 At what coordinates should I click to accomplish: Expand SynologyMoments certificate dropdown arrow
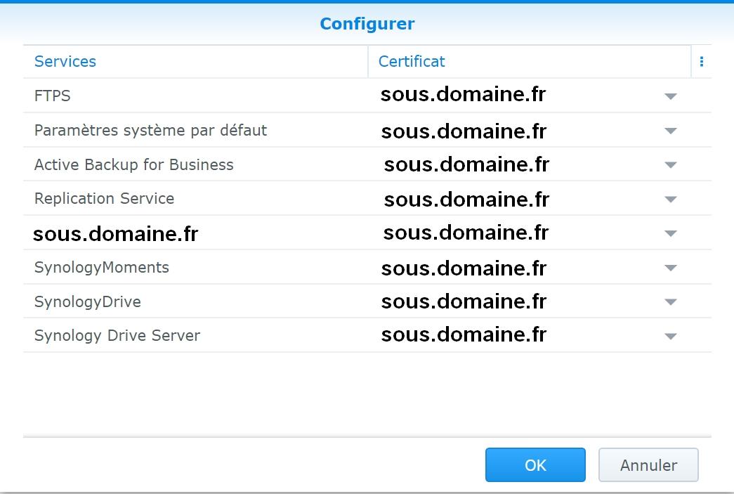tap(670, 268)
